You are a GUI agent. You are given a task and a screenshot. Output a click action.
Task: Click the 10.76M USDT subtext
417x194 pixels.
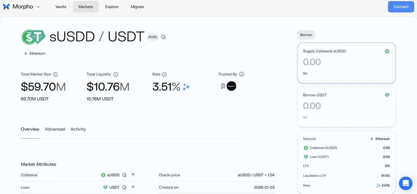pos(100,99)
